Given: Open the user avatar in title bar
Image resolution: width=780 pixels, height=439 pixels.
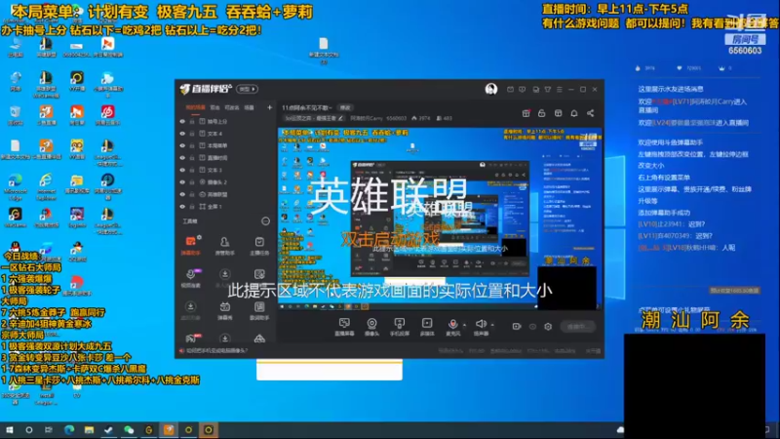Looking at the screenshot, I should point(491,89).
